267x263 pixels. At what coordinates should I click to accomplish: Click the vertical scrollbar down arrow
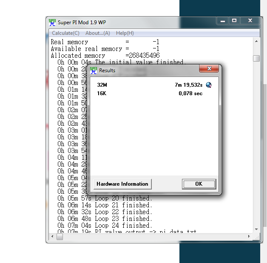(x=256, y=229)
